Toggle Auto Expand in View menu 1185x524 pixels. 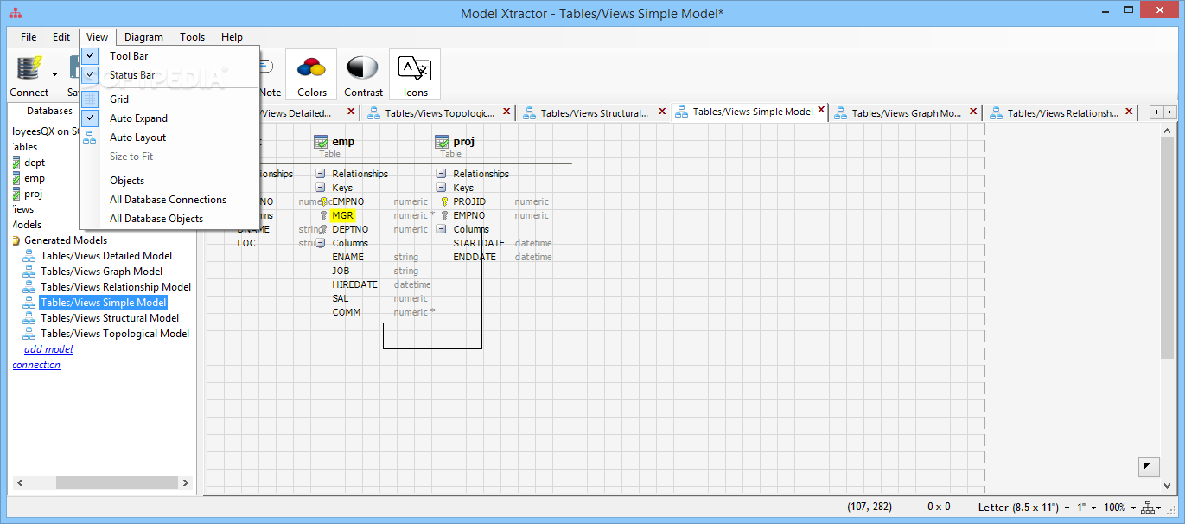(x=169, y=118)
